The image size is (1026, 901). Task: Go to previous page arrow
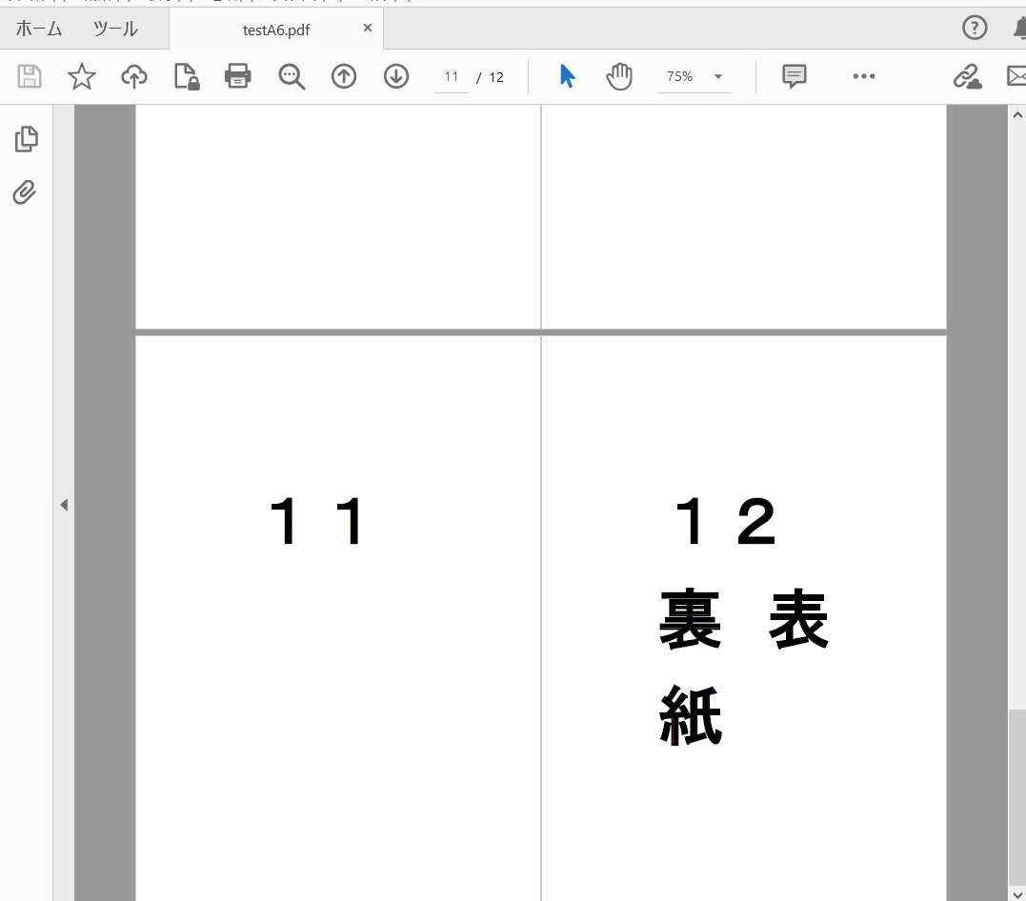pos(344,76)
